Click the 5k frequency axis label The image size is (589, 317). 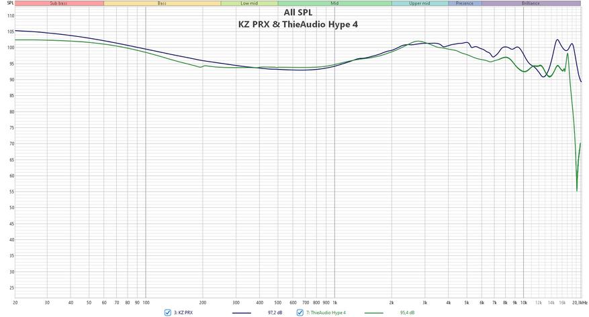coord(467,302)
